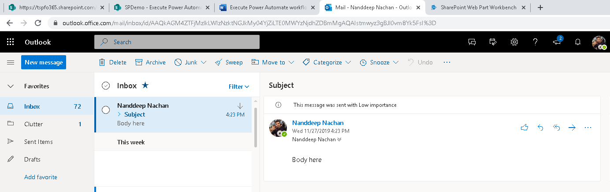Collapse the Favorites folder section
The height and width of the screenshot is (192, 610).
11,86
